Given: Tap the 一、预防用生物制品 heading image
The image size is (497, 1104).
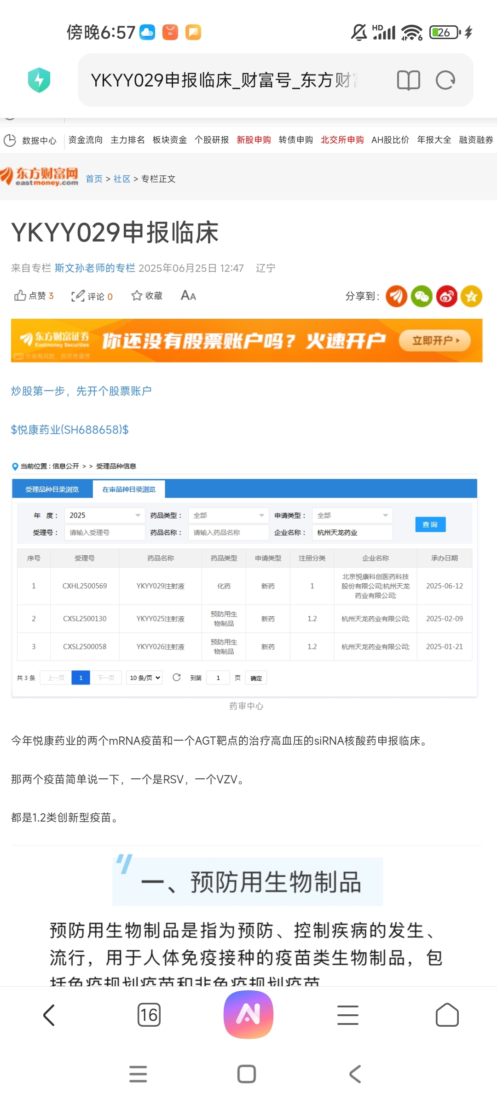Looking at the screenshot, I should tap(248, 881).
